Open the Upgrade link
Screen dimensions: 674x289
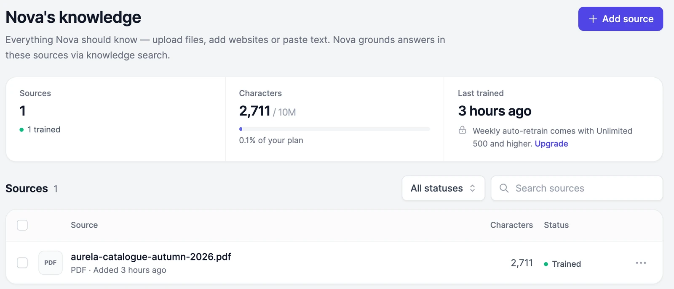pyautogui.click(x=551, y=144)
